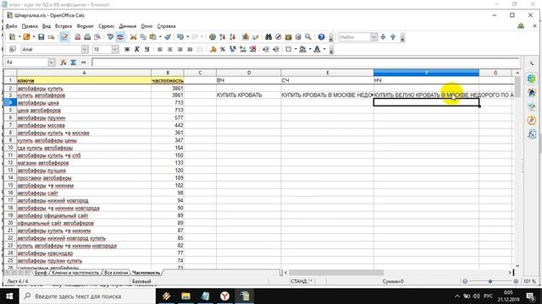Expand the Найти search history dropdown
542x304 pixels.
tap(374, 37)
